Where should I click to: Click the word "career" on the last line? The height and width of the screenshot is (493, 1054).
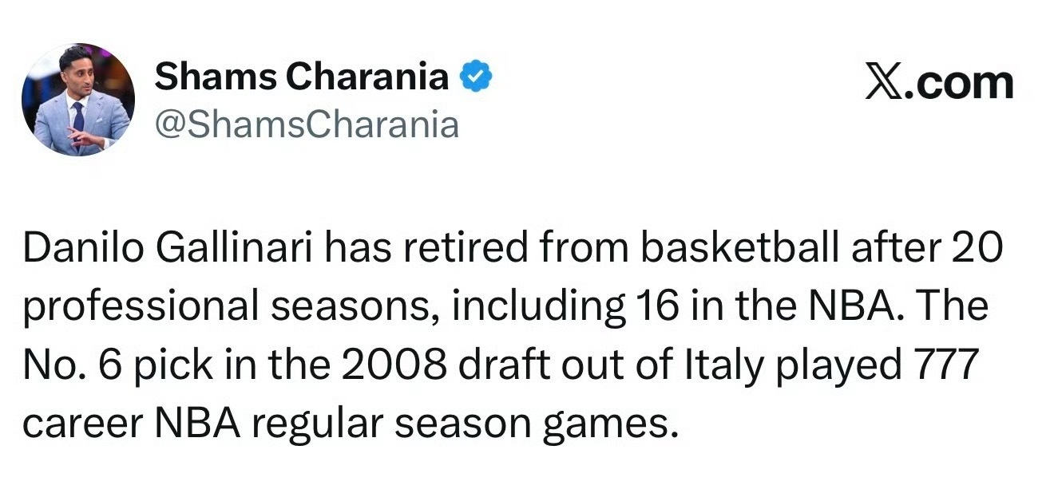coord(78,423)
